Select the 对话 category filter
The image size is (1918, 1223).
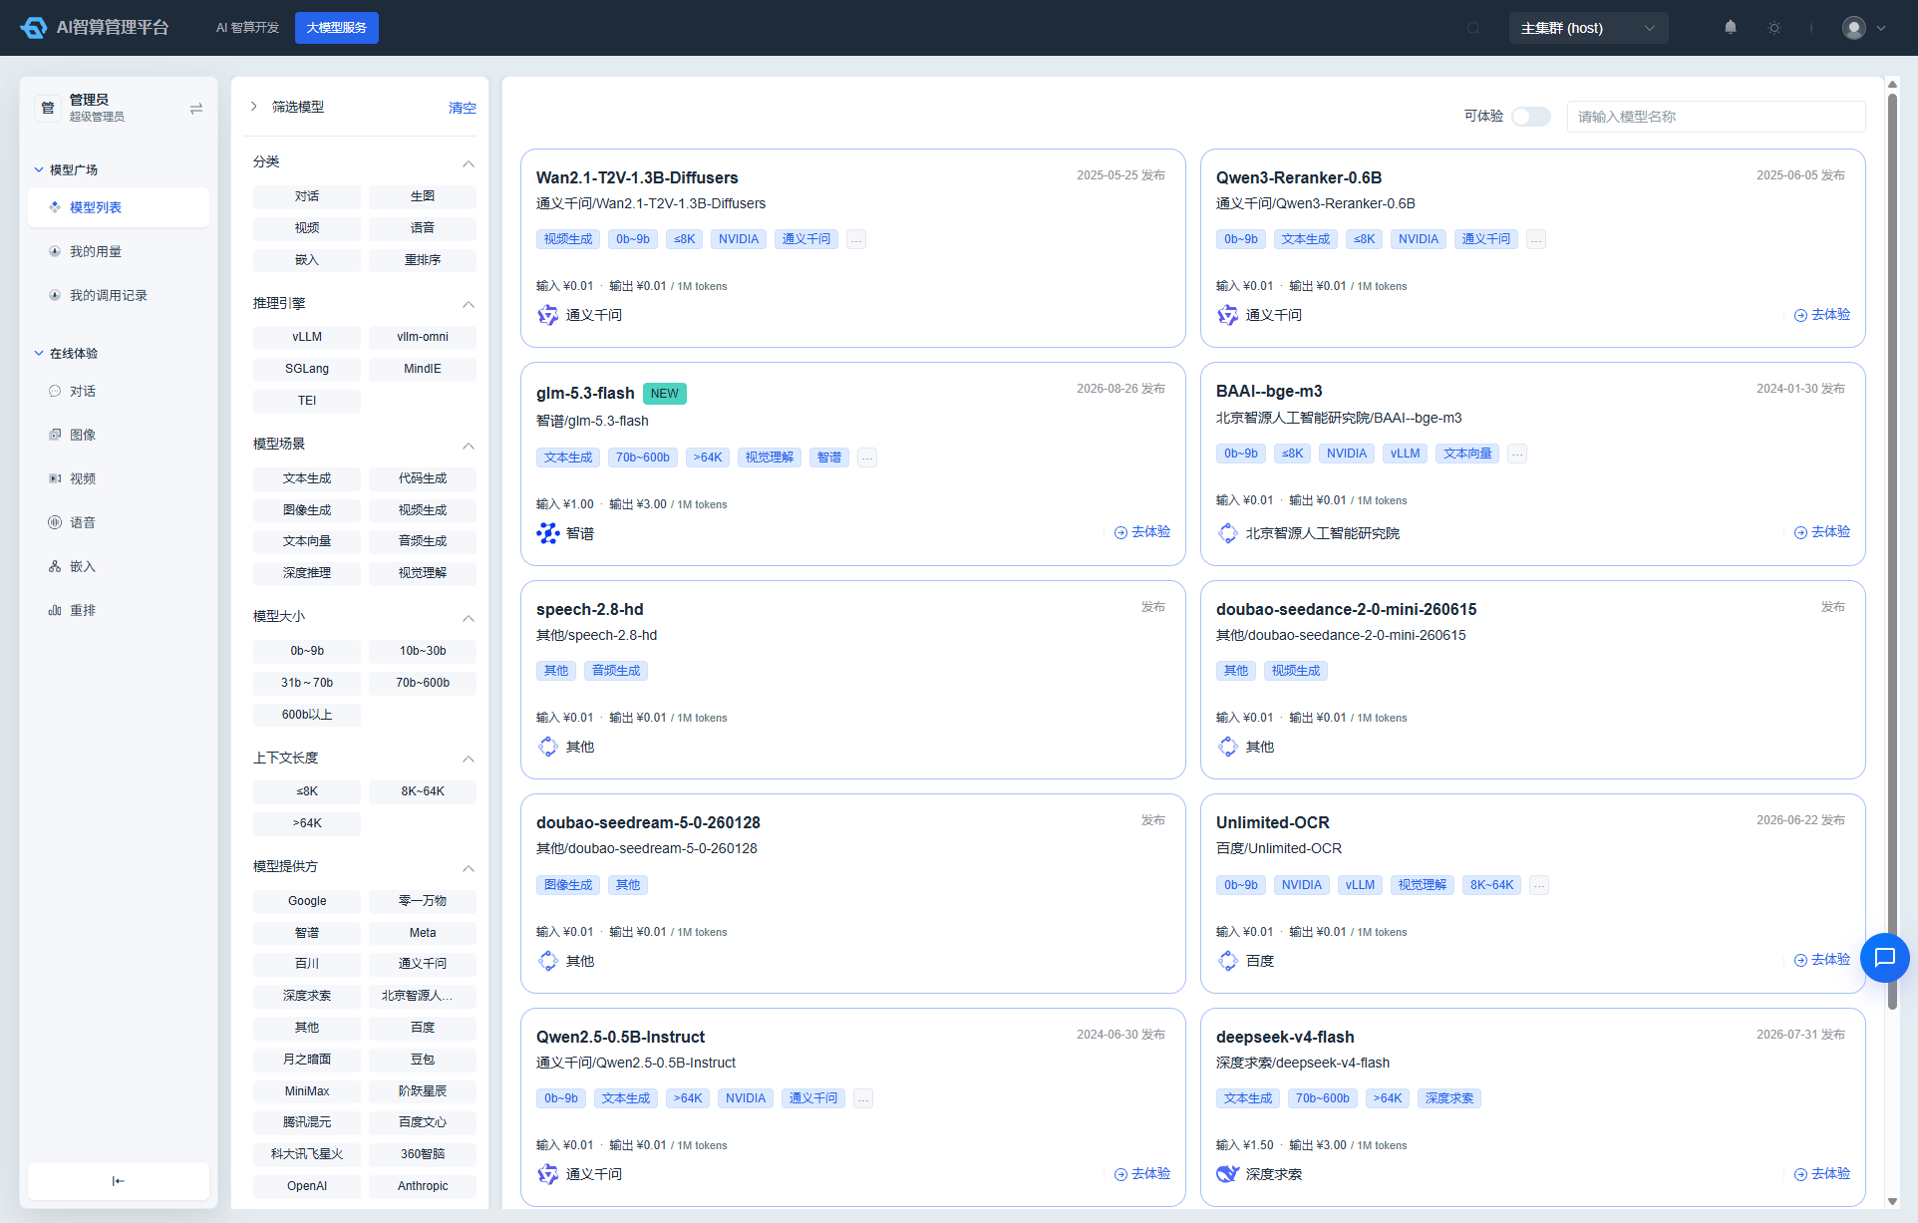(307, 196)
